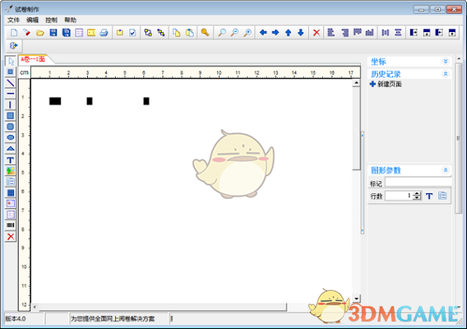The height and width of the screenshot is (329, 467).
Task: Click canvas vertical scrollbar up arrow
Action: (356, 83)
